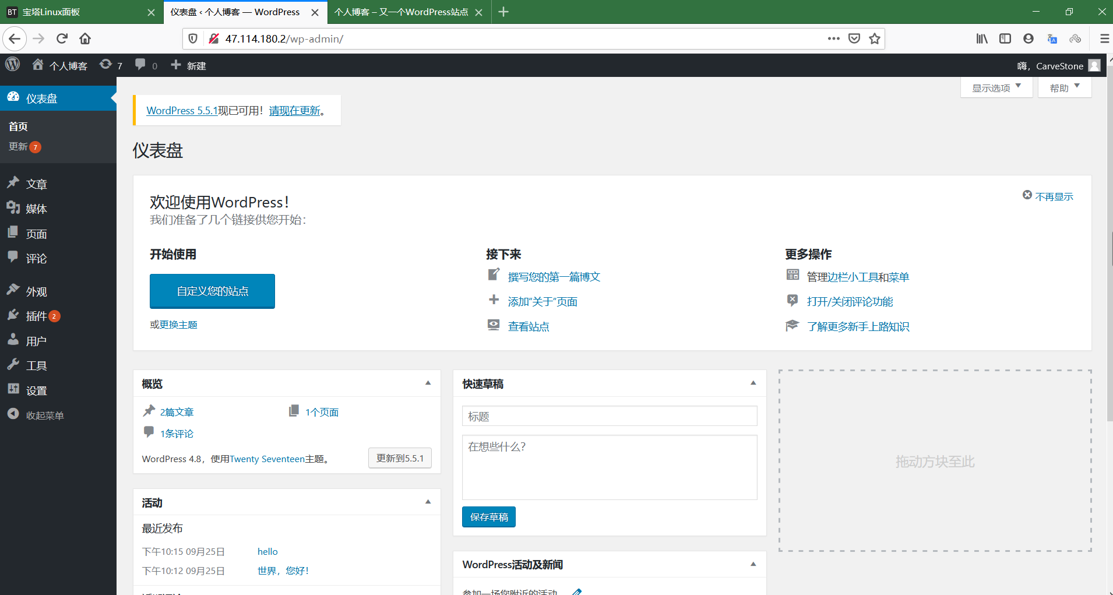Open the 添加"关于"页面 link
This screenshot has height=595, width=1113.
point(543,301)
